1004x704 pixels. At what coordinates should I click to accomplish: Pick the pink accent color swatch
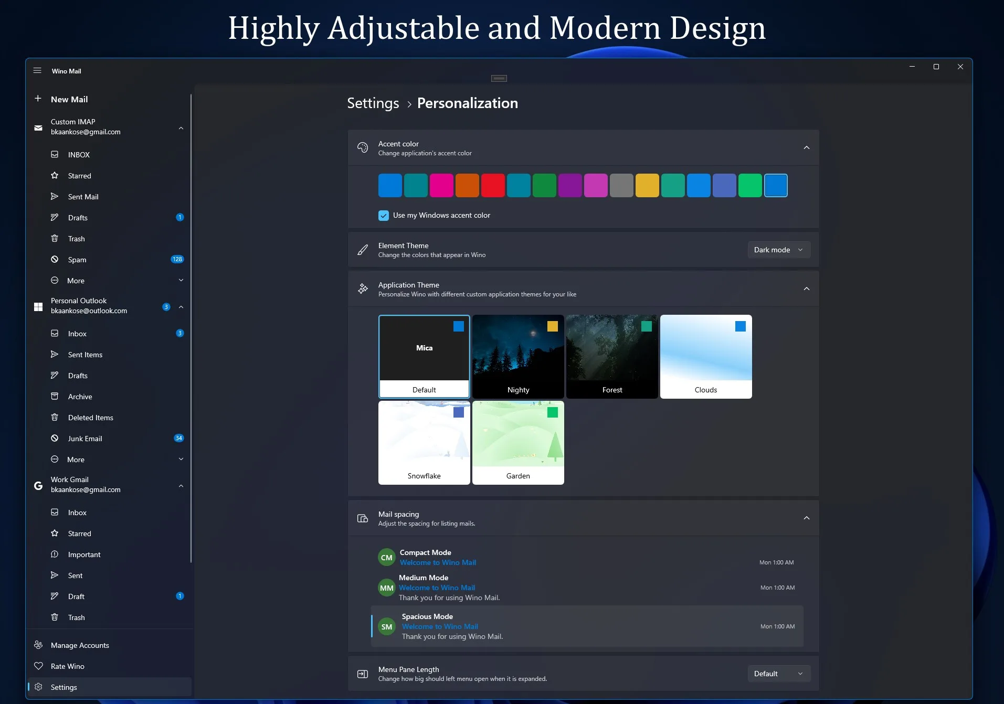pos(441,186)
